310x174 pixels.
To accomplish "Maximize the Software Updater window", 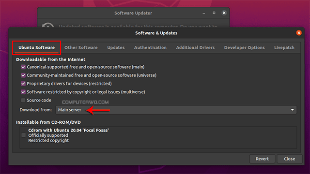I will [x=214, y=13].
